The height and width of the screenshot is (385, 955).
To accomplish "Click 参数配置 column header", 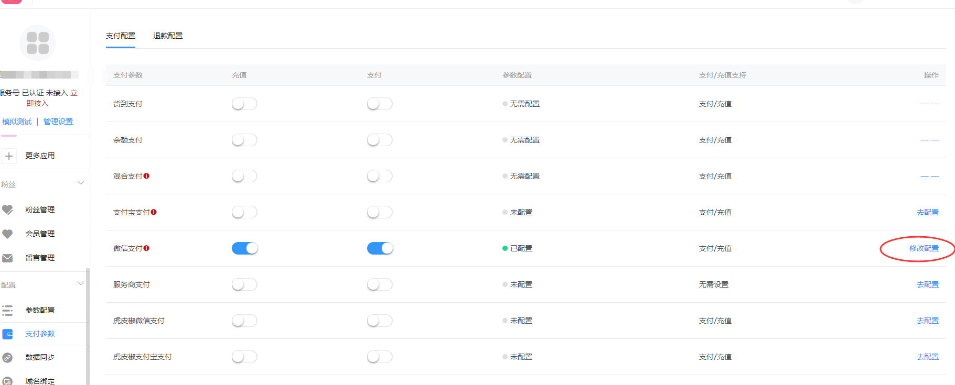I will pyautogui.click(x=517, y=75).
